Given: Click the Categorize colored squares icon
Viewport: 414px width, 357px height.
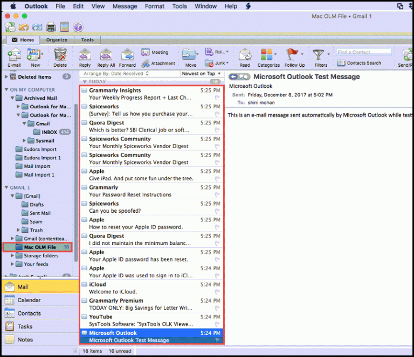Looking at the screenshot, I should pos(268,58).
